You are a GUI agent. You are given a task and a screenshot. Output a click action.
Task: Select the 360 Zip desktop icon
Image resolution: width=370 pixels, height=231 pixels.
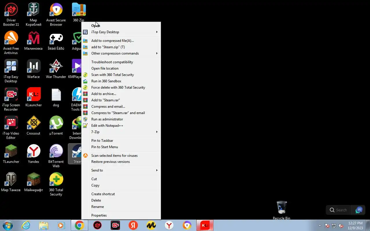pyautogui.click(x=79, y=13)
